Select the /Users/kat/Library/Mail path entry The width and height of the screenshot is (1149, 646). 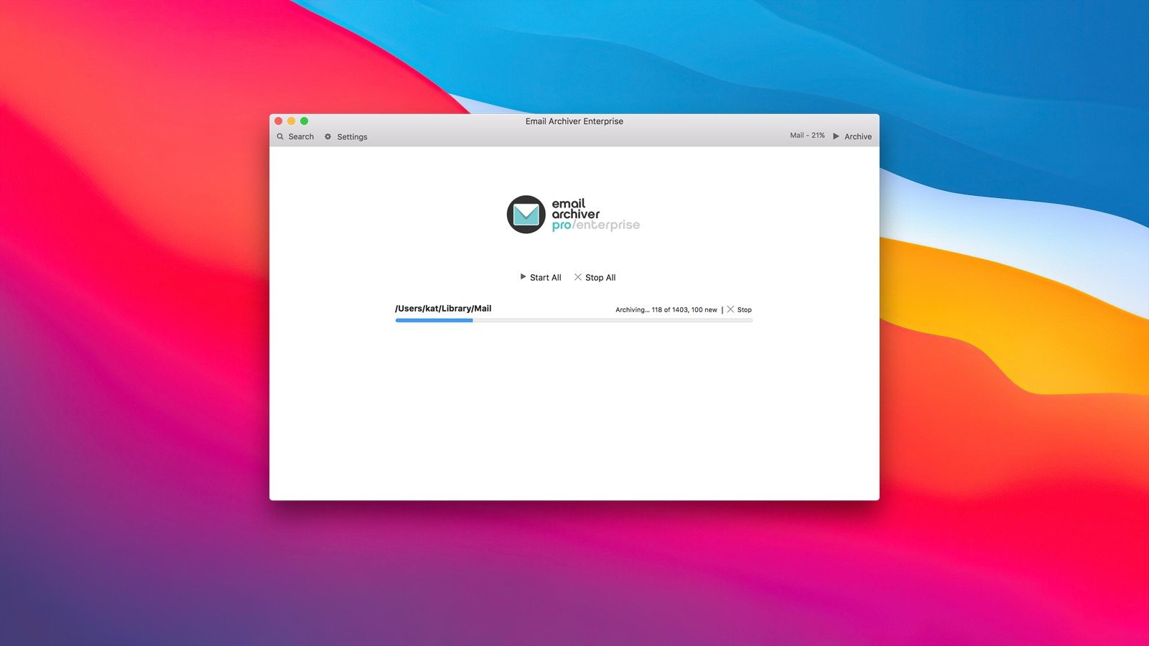point(443,309)
